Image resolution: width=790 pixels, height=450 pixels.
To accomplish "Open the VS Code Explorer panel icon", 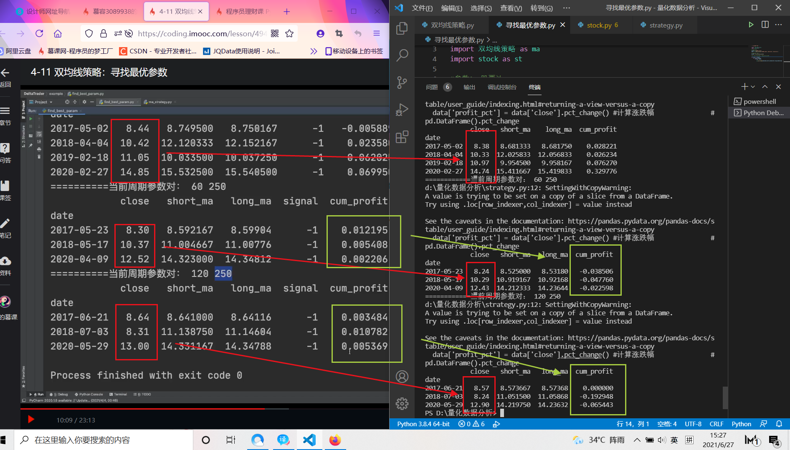I will (x=402, y=28).
